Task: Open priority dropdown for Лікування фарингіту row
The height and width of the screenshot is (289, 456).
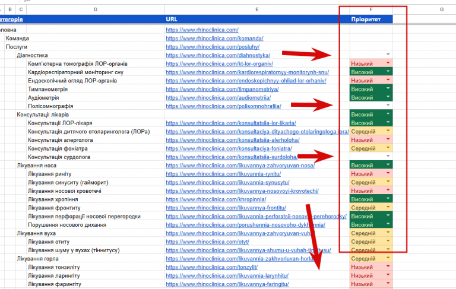Action: [388, 283]
